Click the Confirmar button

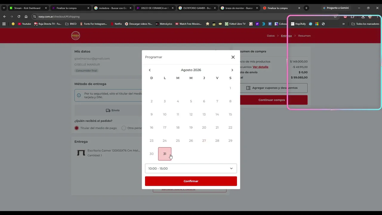tap(191, 181)
